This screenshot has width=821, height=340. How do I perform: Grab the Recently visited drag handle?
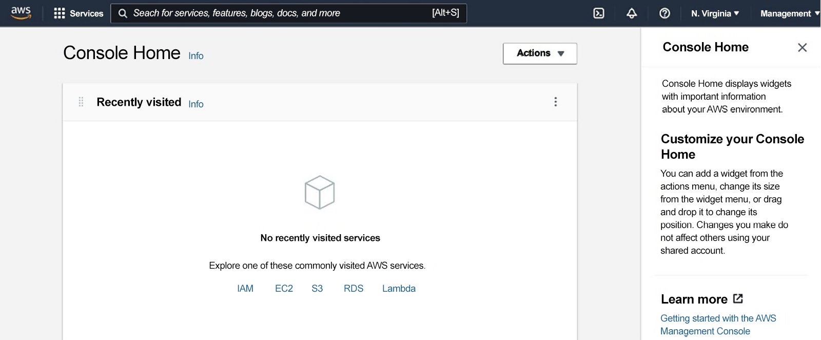click(81, 102)
